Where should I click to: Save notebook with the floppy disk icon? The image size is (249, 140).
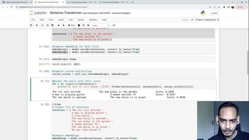pos(31,25)
